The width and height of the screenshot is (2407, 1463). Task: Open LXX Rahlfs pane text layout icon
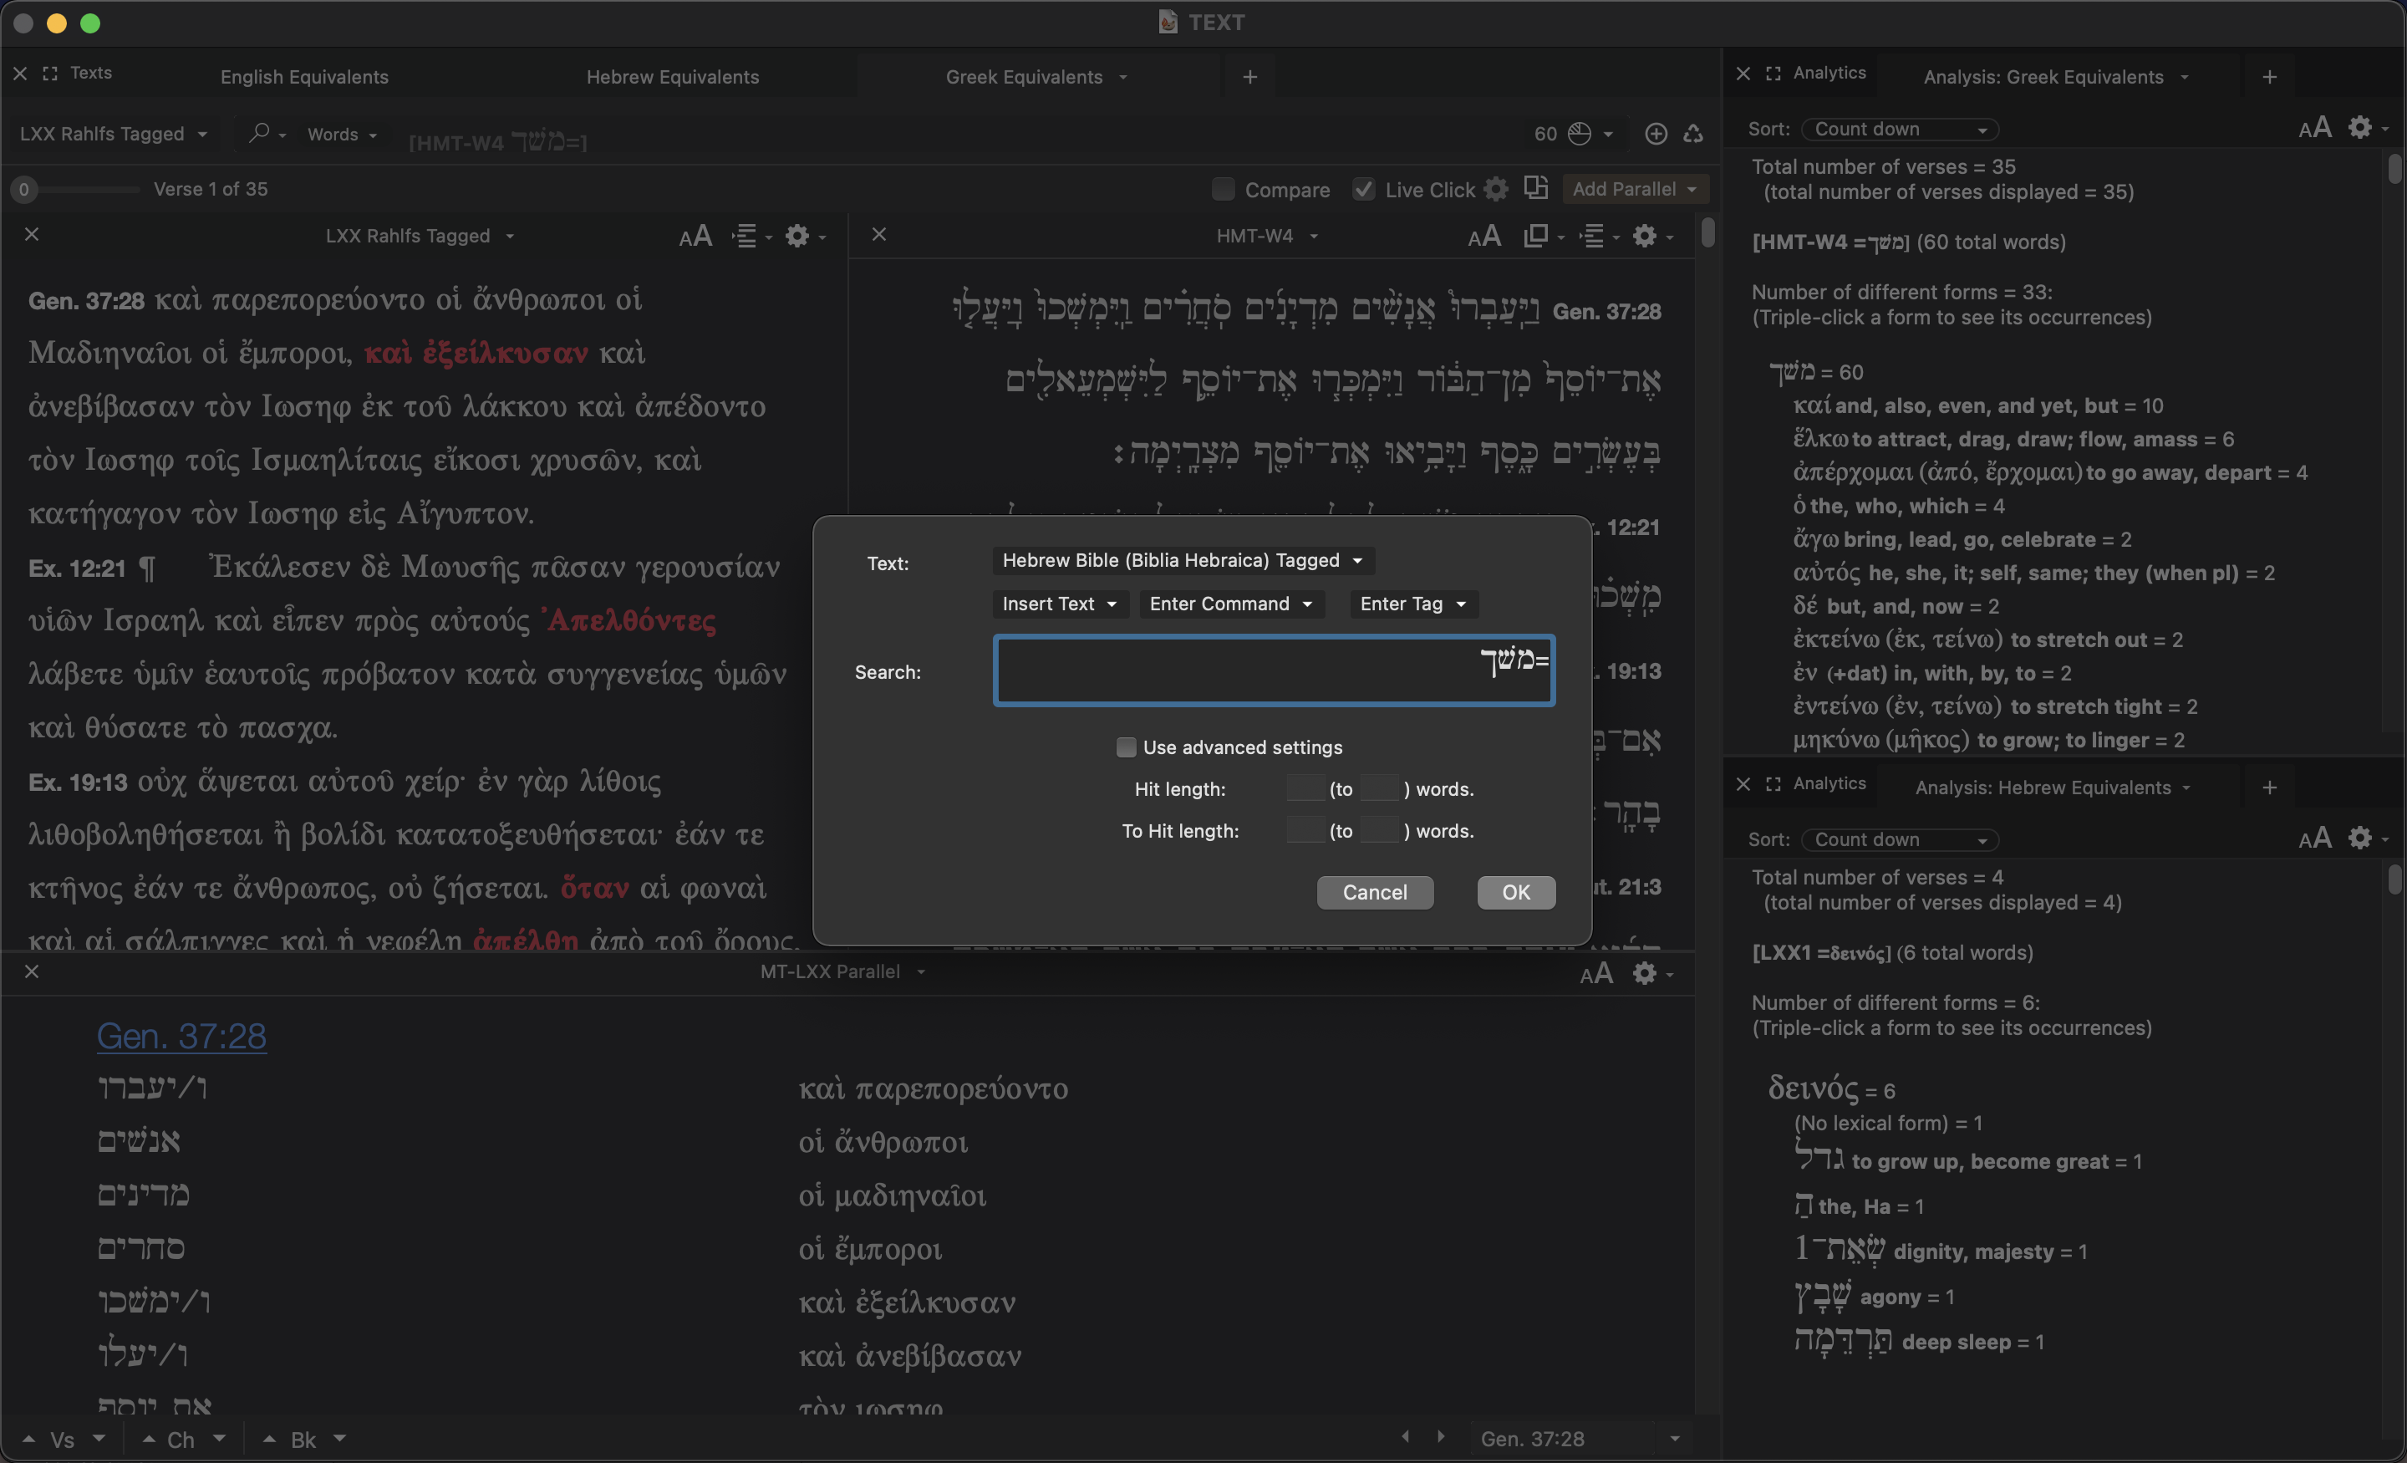746,236
